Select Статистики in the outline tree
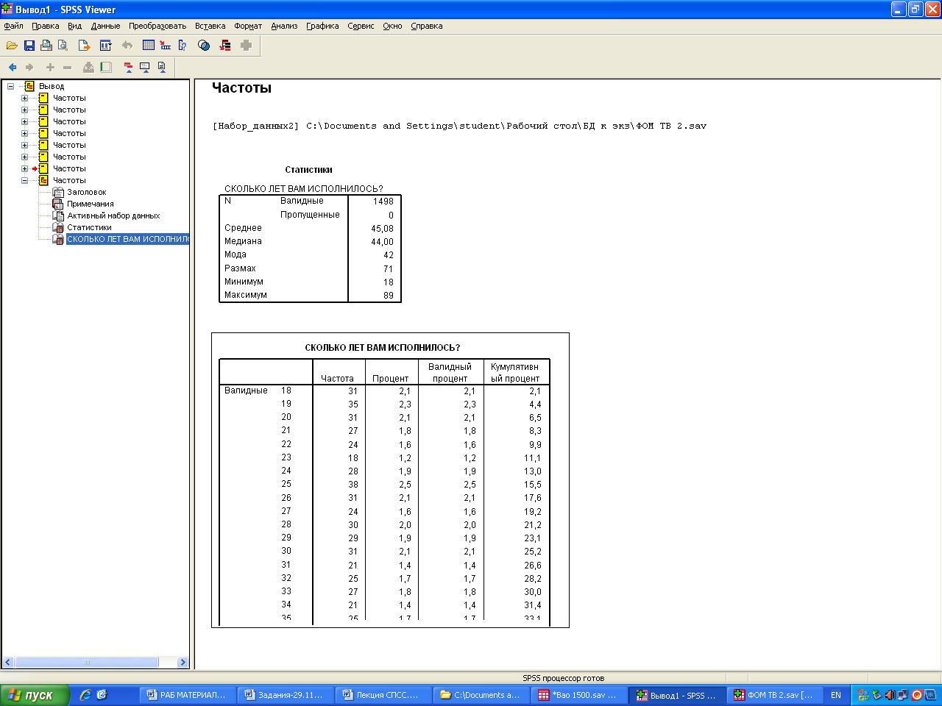This screenshot has width=942, height=706. tap(89, 227)
